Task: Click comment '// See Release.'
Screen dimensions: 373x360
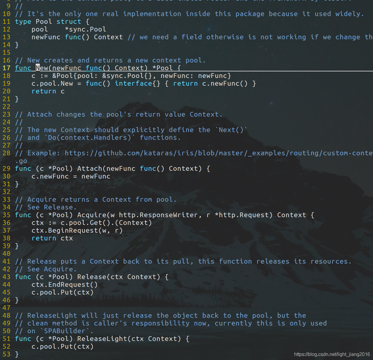Action: (x=46, y=207)
